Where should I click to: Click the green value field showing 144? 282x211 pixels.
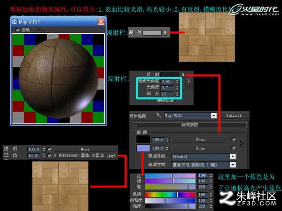(x=203, y=181)
